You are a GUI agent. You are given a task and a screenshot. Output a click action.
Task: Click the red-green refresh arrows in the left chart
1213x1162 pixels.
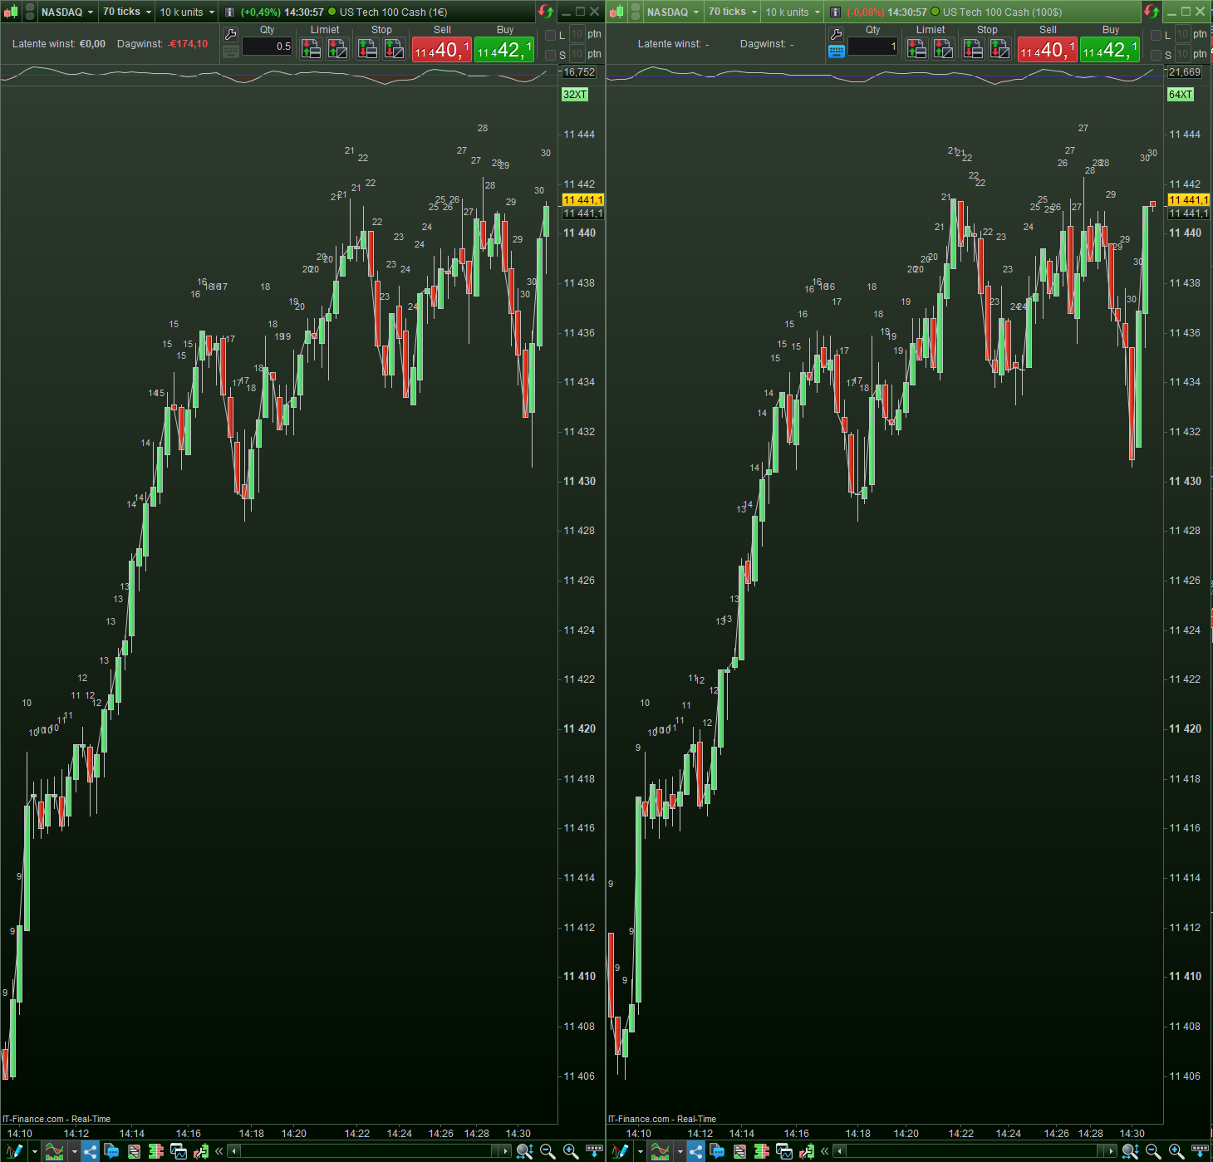pyautogui.click(x=546, y=12)
